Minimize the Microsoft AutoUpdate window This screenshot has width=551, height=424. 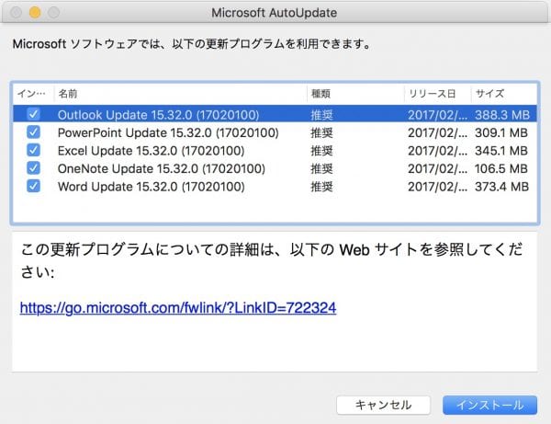click(35, 12)
